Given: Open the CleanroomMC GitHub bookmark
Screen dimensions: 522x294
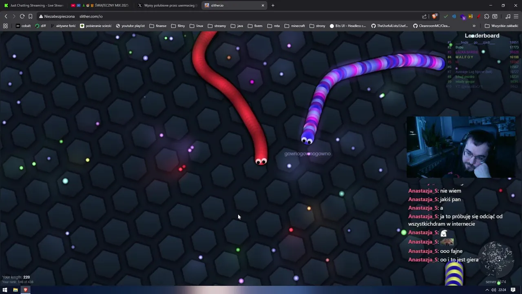Looking at the screenshot, I should click(x=431, y=26).
